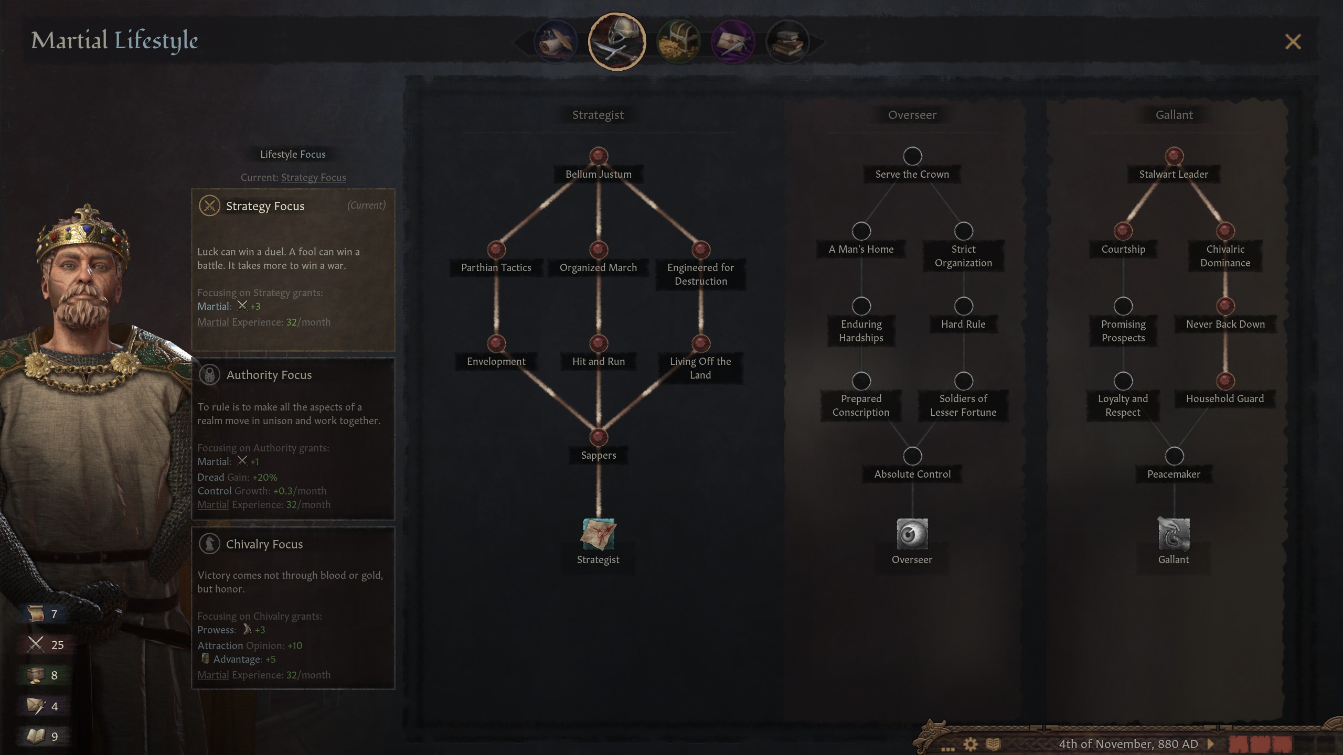The width and height of the screenshot is (1343, 755).
Task: Click the Gallant trait icon
Action: [1174, 534]
